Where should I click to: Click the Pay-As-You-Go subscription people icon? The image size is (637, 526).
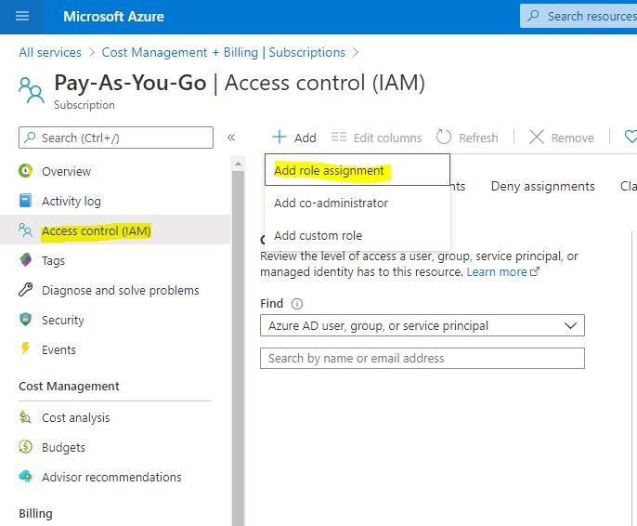pyautogui.click(x=32, y=90)
